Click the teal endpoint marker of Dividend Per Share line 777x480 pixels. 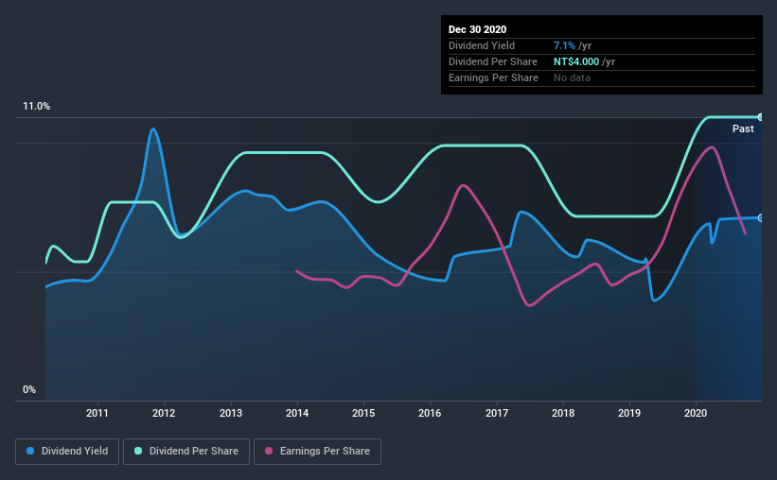pos(761,117)
